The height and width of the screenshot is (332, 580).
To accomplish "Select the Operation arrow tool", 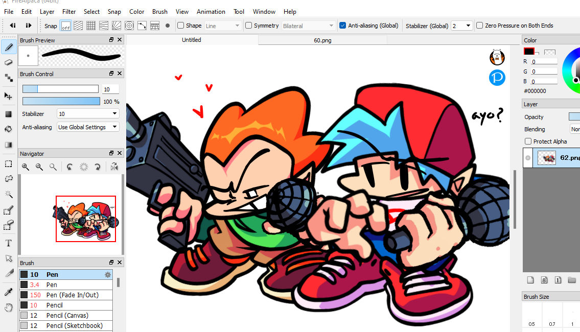I will pyautogui.click(x=9, y=258).
